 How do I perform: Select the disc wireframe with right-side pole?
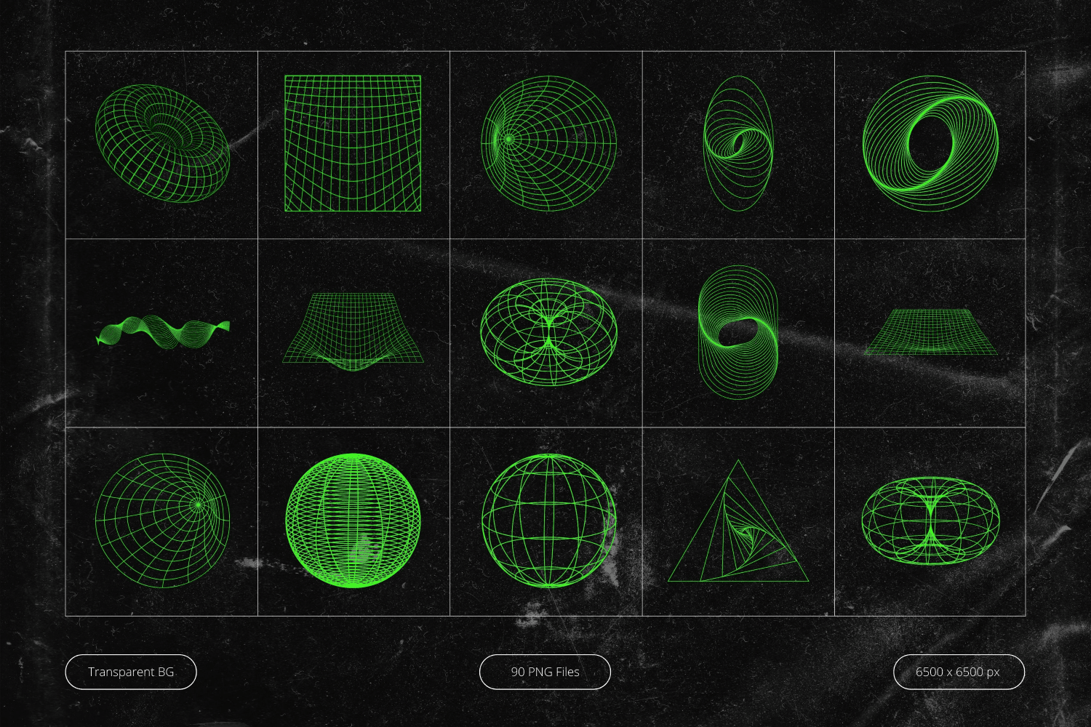pos(162,521)
